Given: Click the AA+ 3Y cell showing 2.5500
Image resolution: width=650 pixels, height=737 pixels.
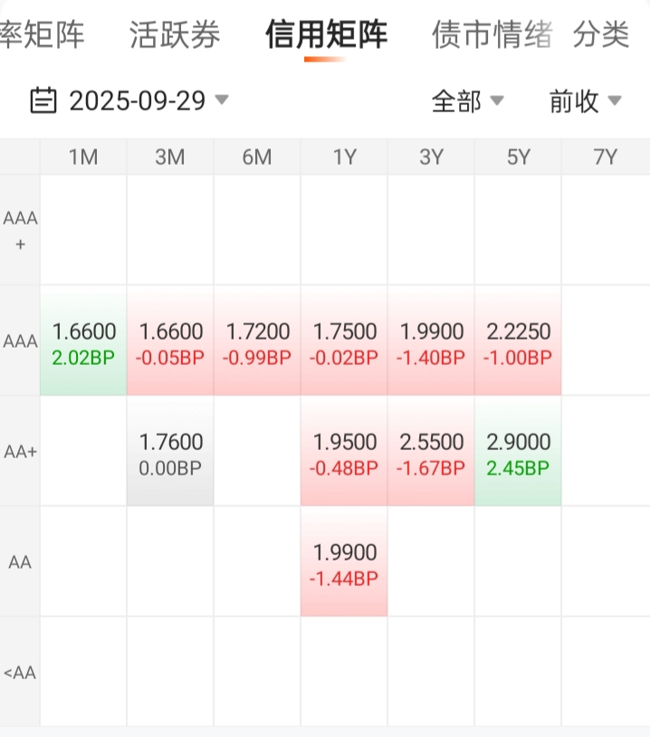Looking at the screenshot, I should [431, 453].
